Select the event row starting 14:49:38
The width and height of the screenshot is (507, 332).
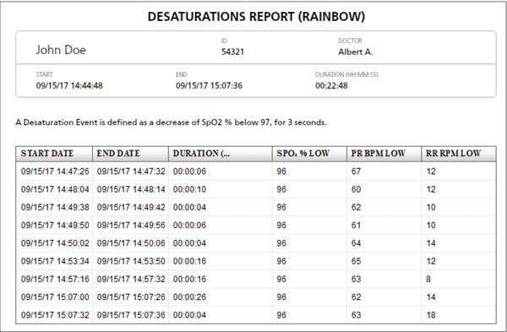[x=256, y=207]
